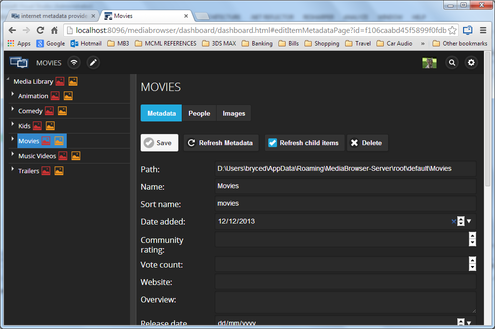Expand the Music Videos tree node
This screenshot has height=329, width=495.
[x=13, y=153]
